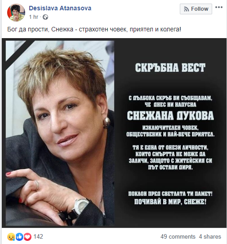Open Desislava Atanasova's profile picture
This screenshot has width=227, height=244.
(16, 13)
